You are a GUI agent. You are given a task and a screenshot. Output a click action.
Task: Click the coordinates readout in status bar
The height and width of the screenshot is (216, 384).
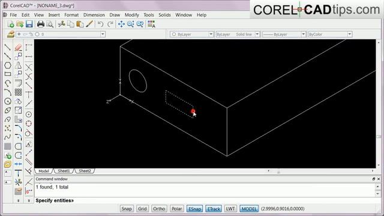coord(283,209)
